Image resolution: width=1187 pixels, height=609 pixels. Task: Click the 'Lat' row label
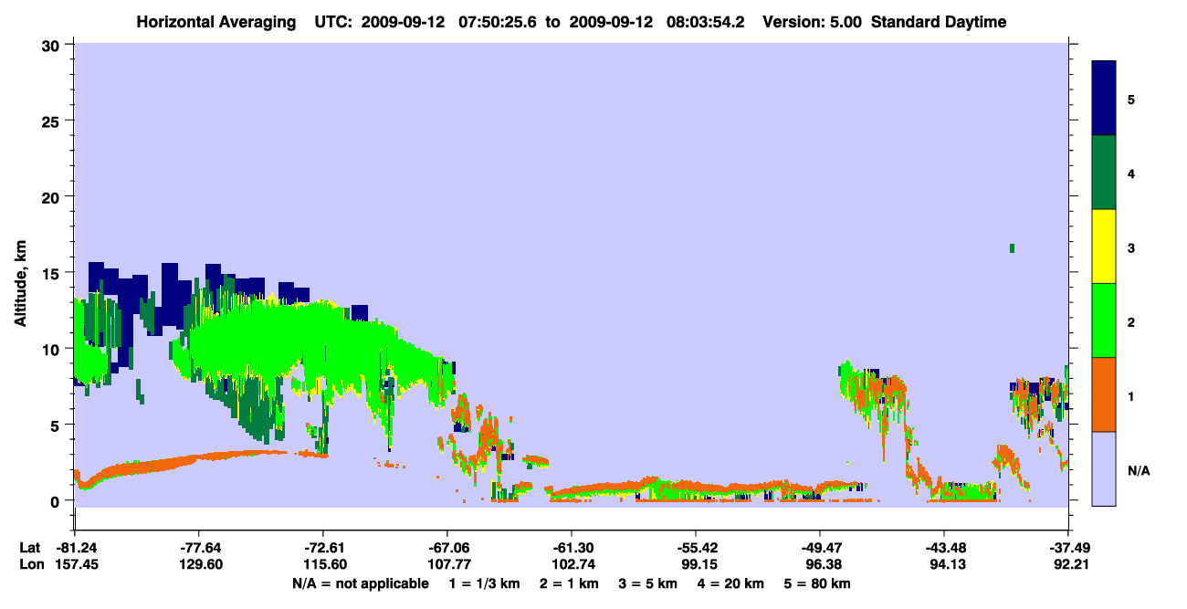click(x=30, y=548)
